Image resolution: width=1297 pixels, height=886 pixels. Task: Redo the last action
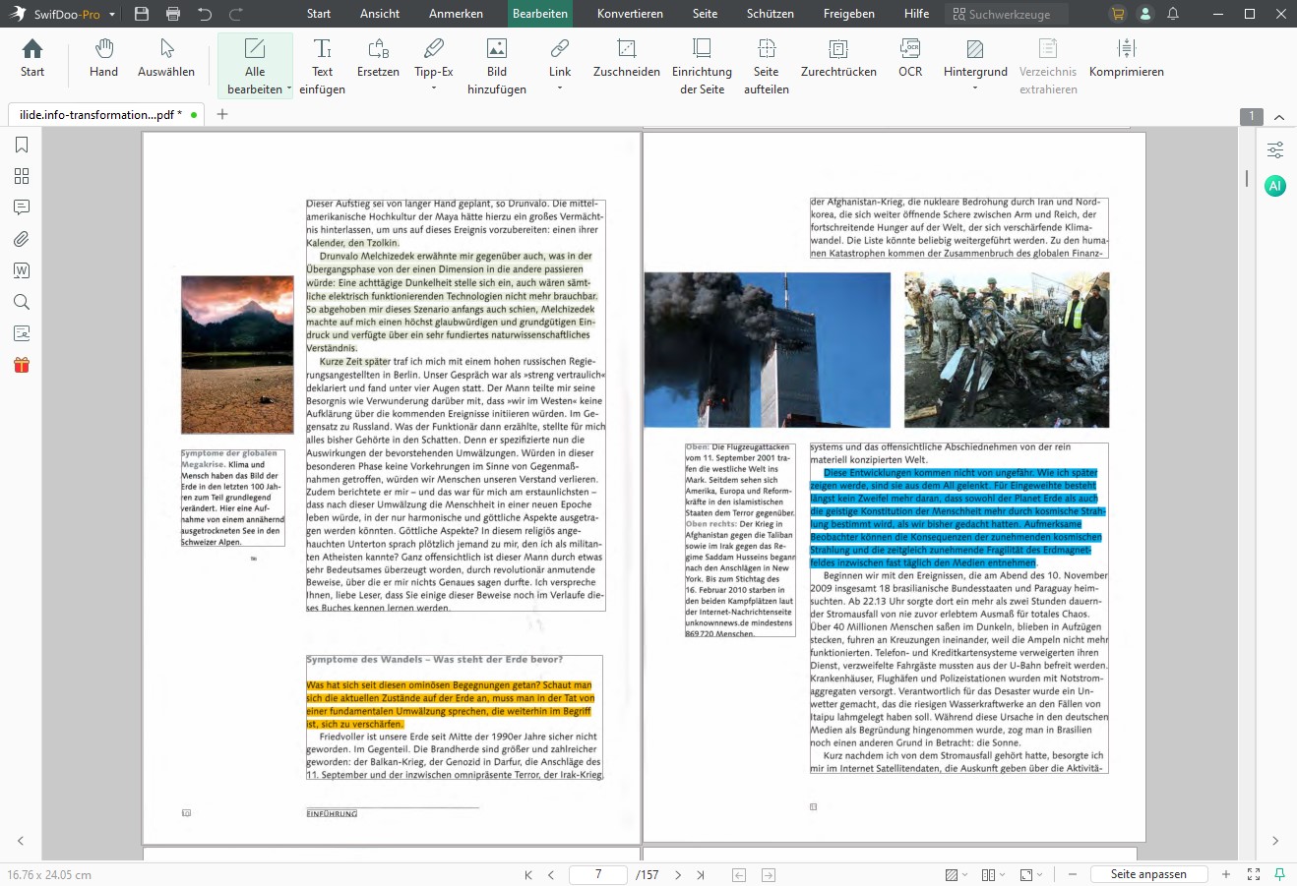tap(236, 14)
